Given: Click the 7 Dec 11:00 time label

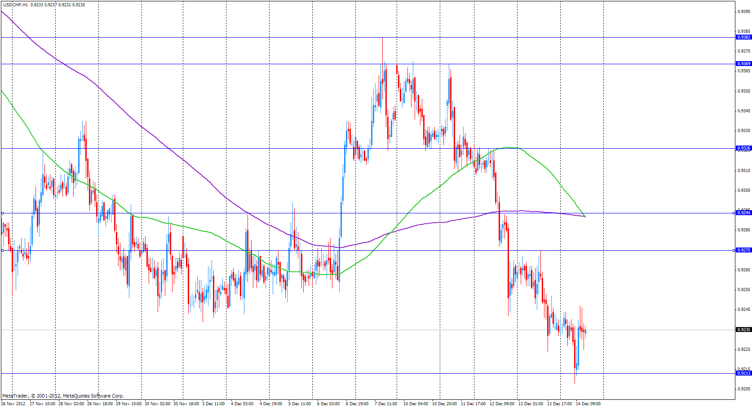Looking at the screenshot, I should (x=386, y=404).
